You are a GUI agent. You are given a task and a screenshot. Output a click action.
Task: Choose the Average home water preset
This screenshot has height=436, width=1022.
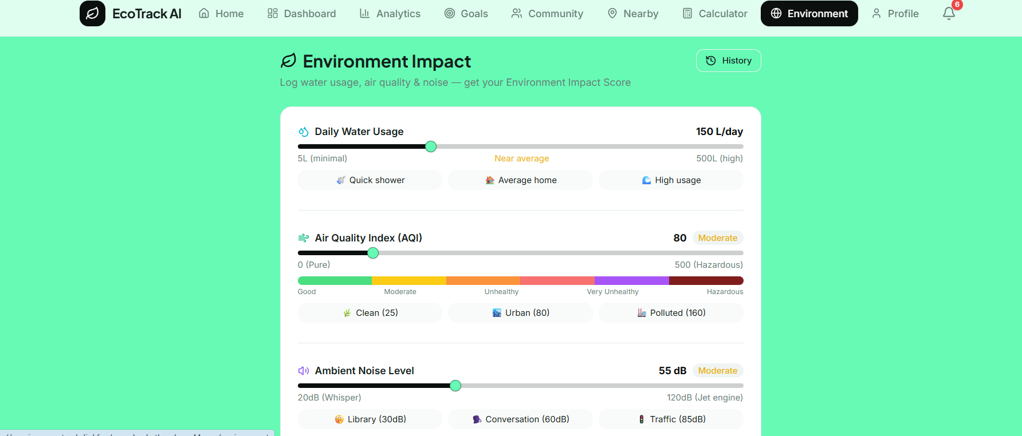pyautogui.click(x=520, y=180)
